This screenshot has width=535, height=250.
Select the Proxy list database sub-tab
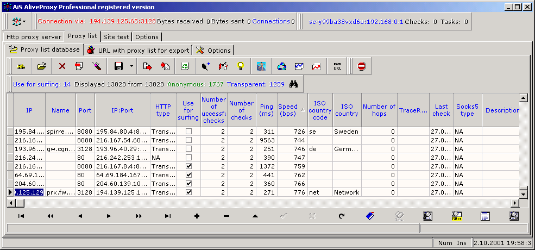point(45,50)
